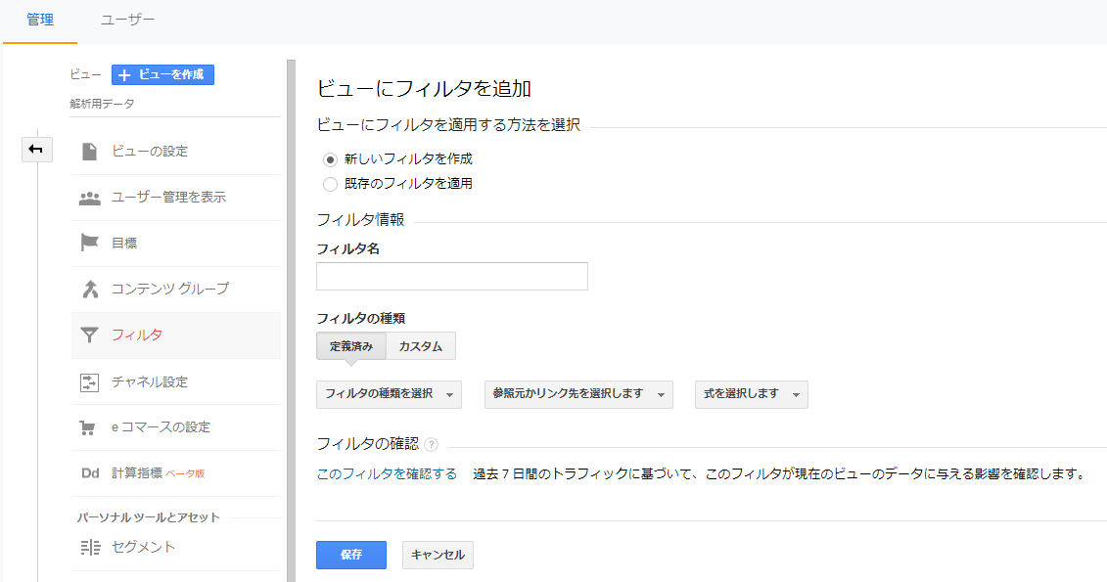Click the フィルタ情報 section label
Image resolution: width=1107 pixels, height=582 pixels.
(x=361, y=220)
